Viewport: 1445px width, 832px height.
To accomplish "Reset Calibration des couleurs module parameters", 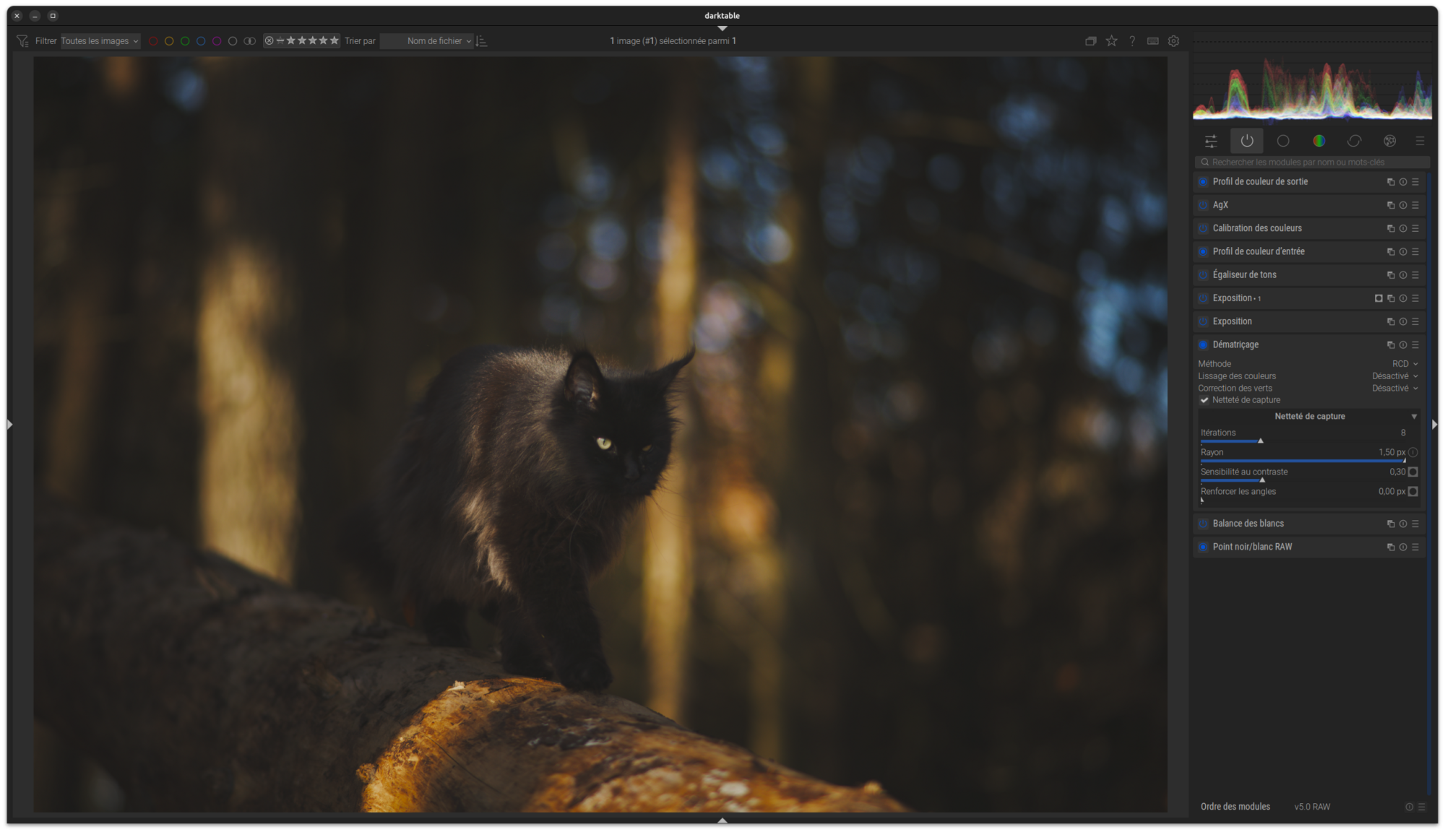I will 1402,228.
